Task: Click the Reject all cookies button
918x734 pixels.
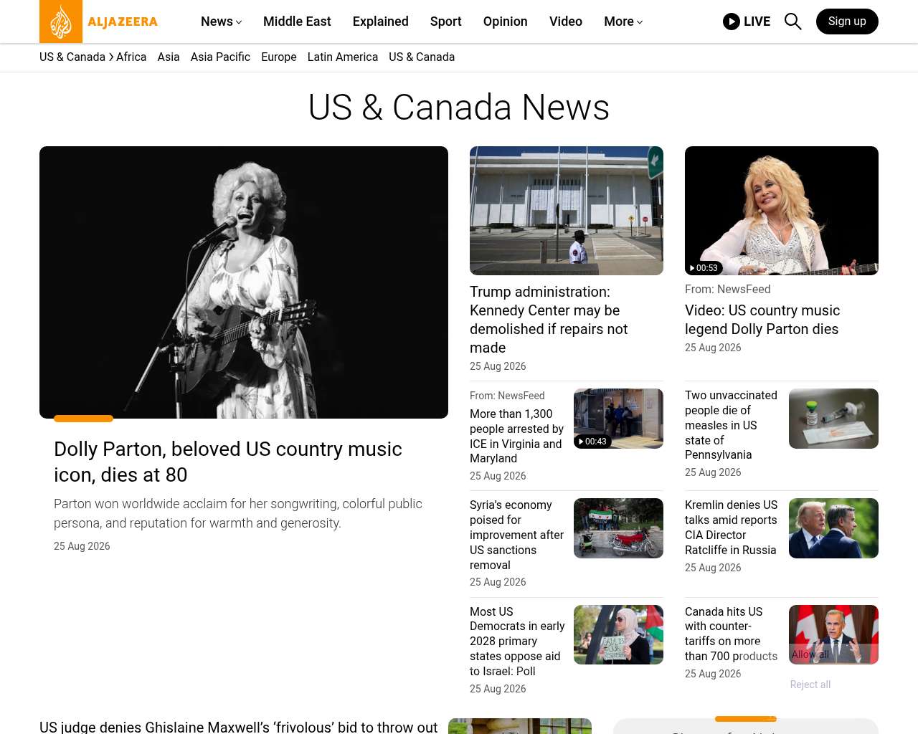Action: (810, 685)
